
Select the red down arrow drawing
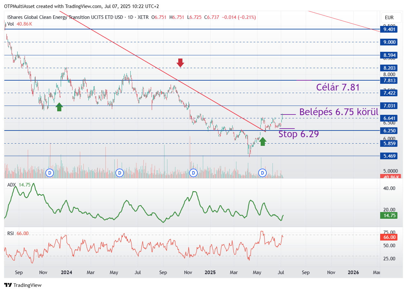180,63
